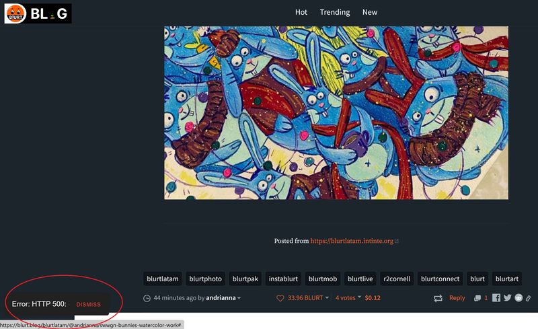Viewport: 538px width, 329px height.
Task: Open the bunnies watercolor image
Action: (x=336, y=112)
